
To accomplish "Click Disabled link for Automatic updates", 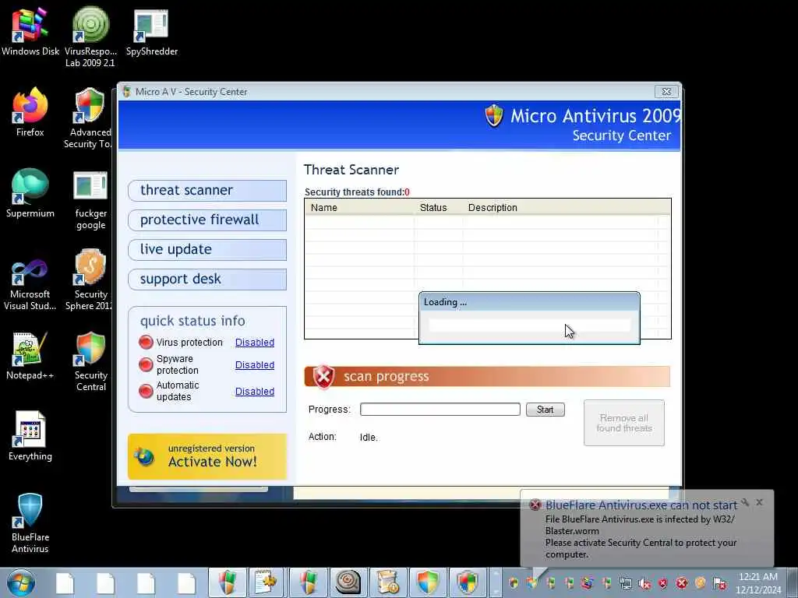I will pyautogui.click(x=255, y=391).
